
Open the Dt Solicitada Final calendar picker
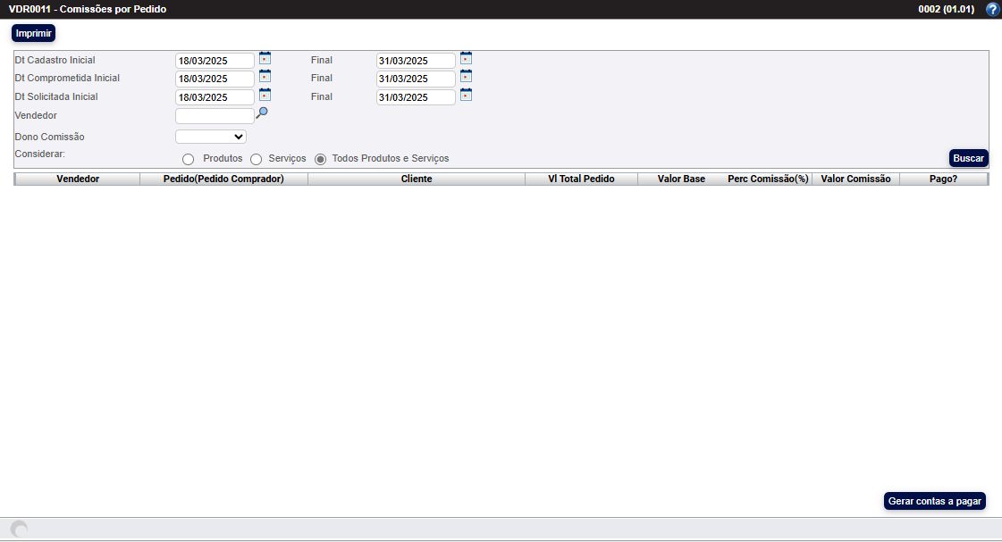point(466,94)
